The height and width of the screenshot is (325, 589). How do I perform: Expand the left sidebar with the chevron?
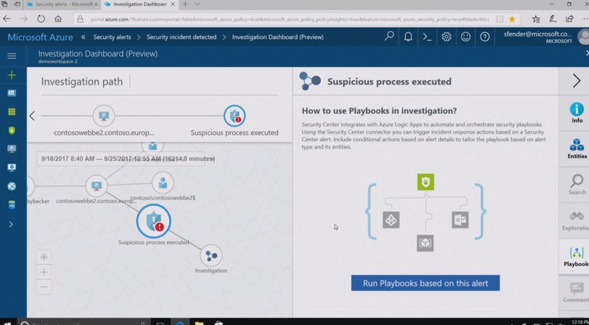pyautogui.click(x=11, y=224)
